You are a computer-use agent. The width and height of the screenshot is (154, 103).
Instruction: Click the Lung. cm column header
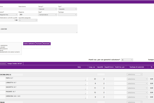click(x=92, y=67)
